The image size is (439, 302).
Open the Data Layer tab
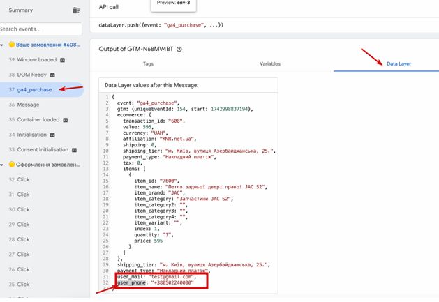[x=399, y=63]
